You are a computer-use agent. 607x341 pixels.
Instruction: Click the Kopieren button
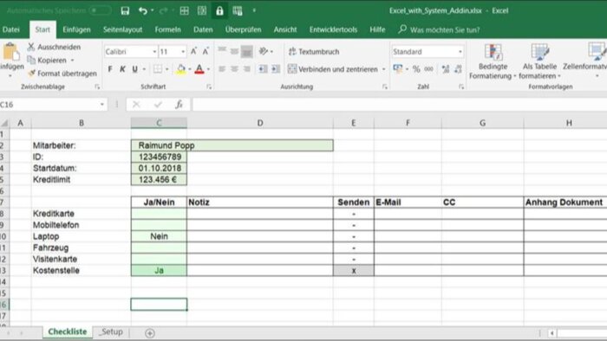click(x=47, y=61)
